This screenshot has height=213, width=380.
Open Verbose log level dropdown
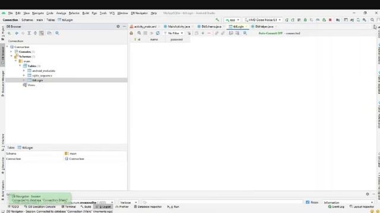coord(128,202)
